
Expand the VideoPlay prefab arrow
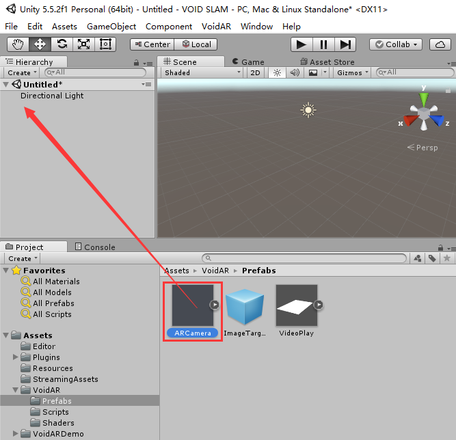[319, 305]
